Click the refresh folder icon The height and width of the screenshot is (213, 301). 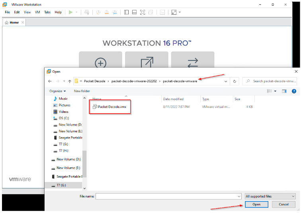(x=235, y=81)
